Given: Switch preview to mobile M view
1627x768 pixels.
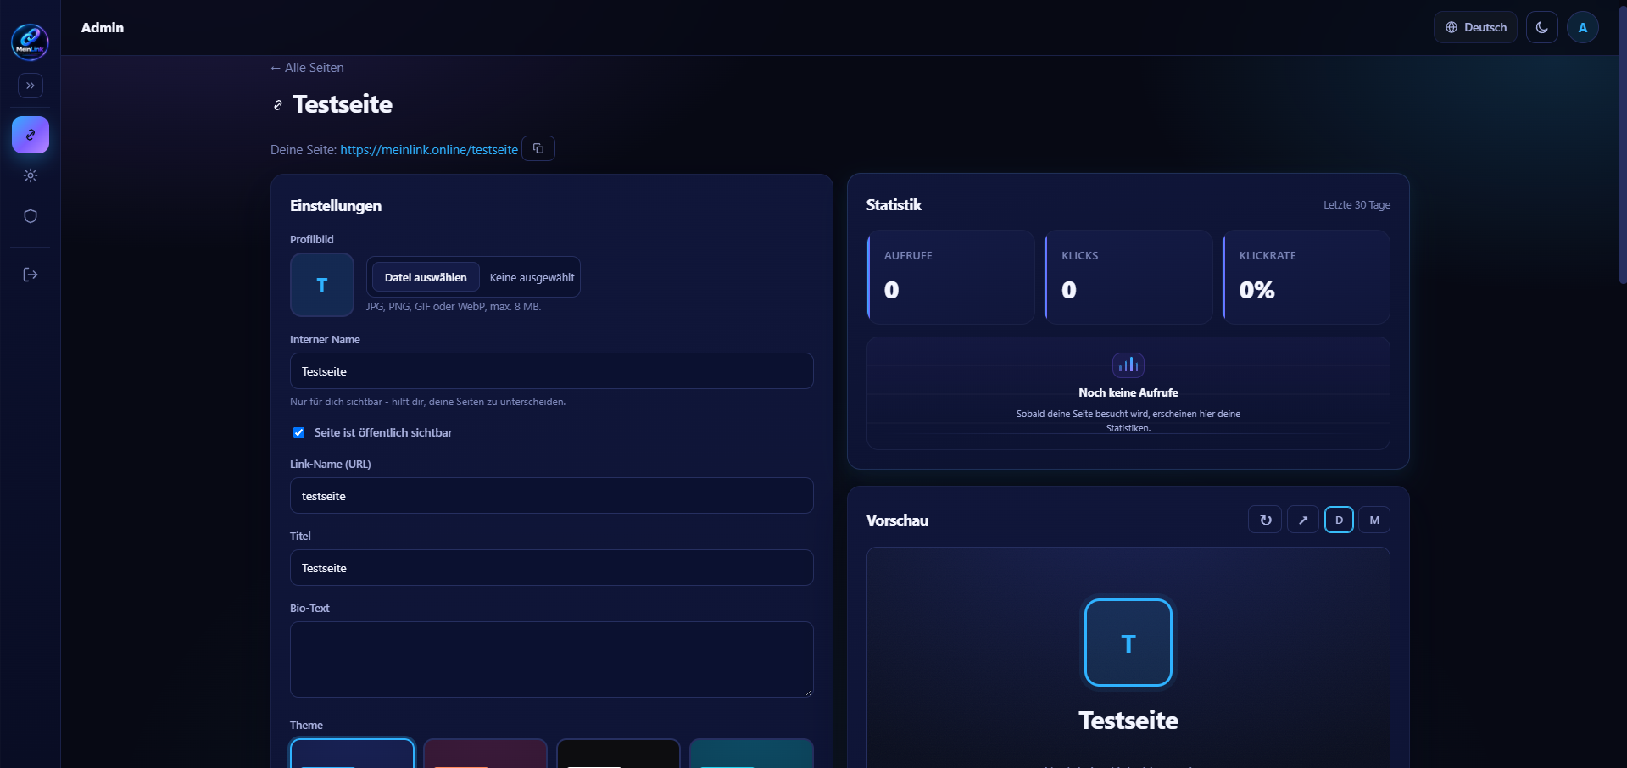Looking at the screenshot, I should (1374, 520).
